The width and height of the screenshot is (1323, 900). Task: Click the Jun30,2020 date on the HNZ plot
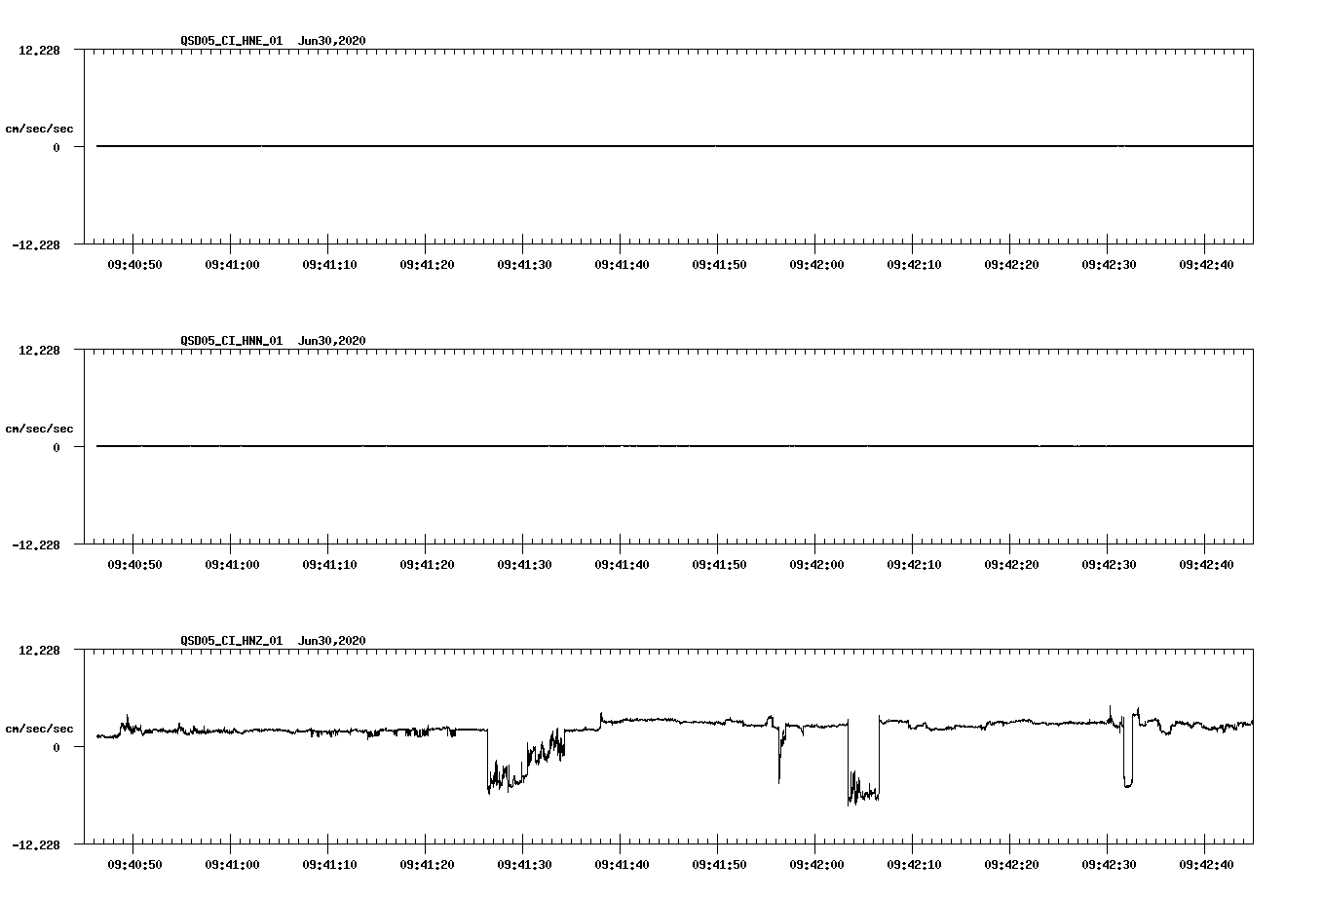332,641
